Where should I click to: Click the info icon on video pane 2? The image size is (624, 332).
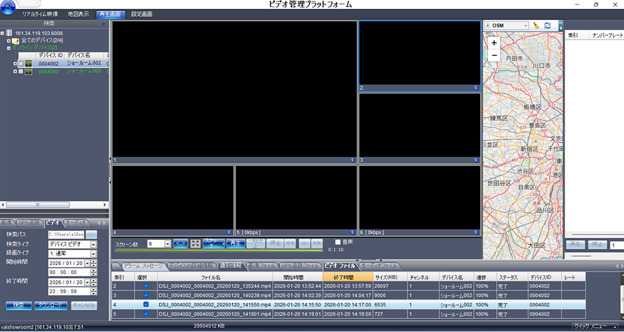coord(476,88)
